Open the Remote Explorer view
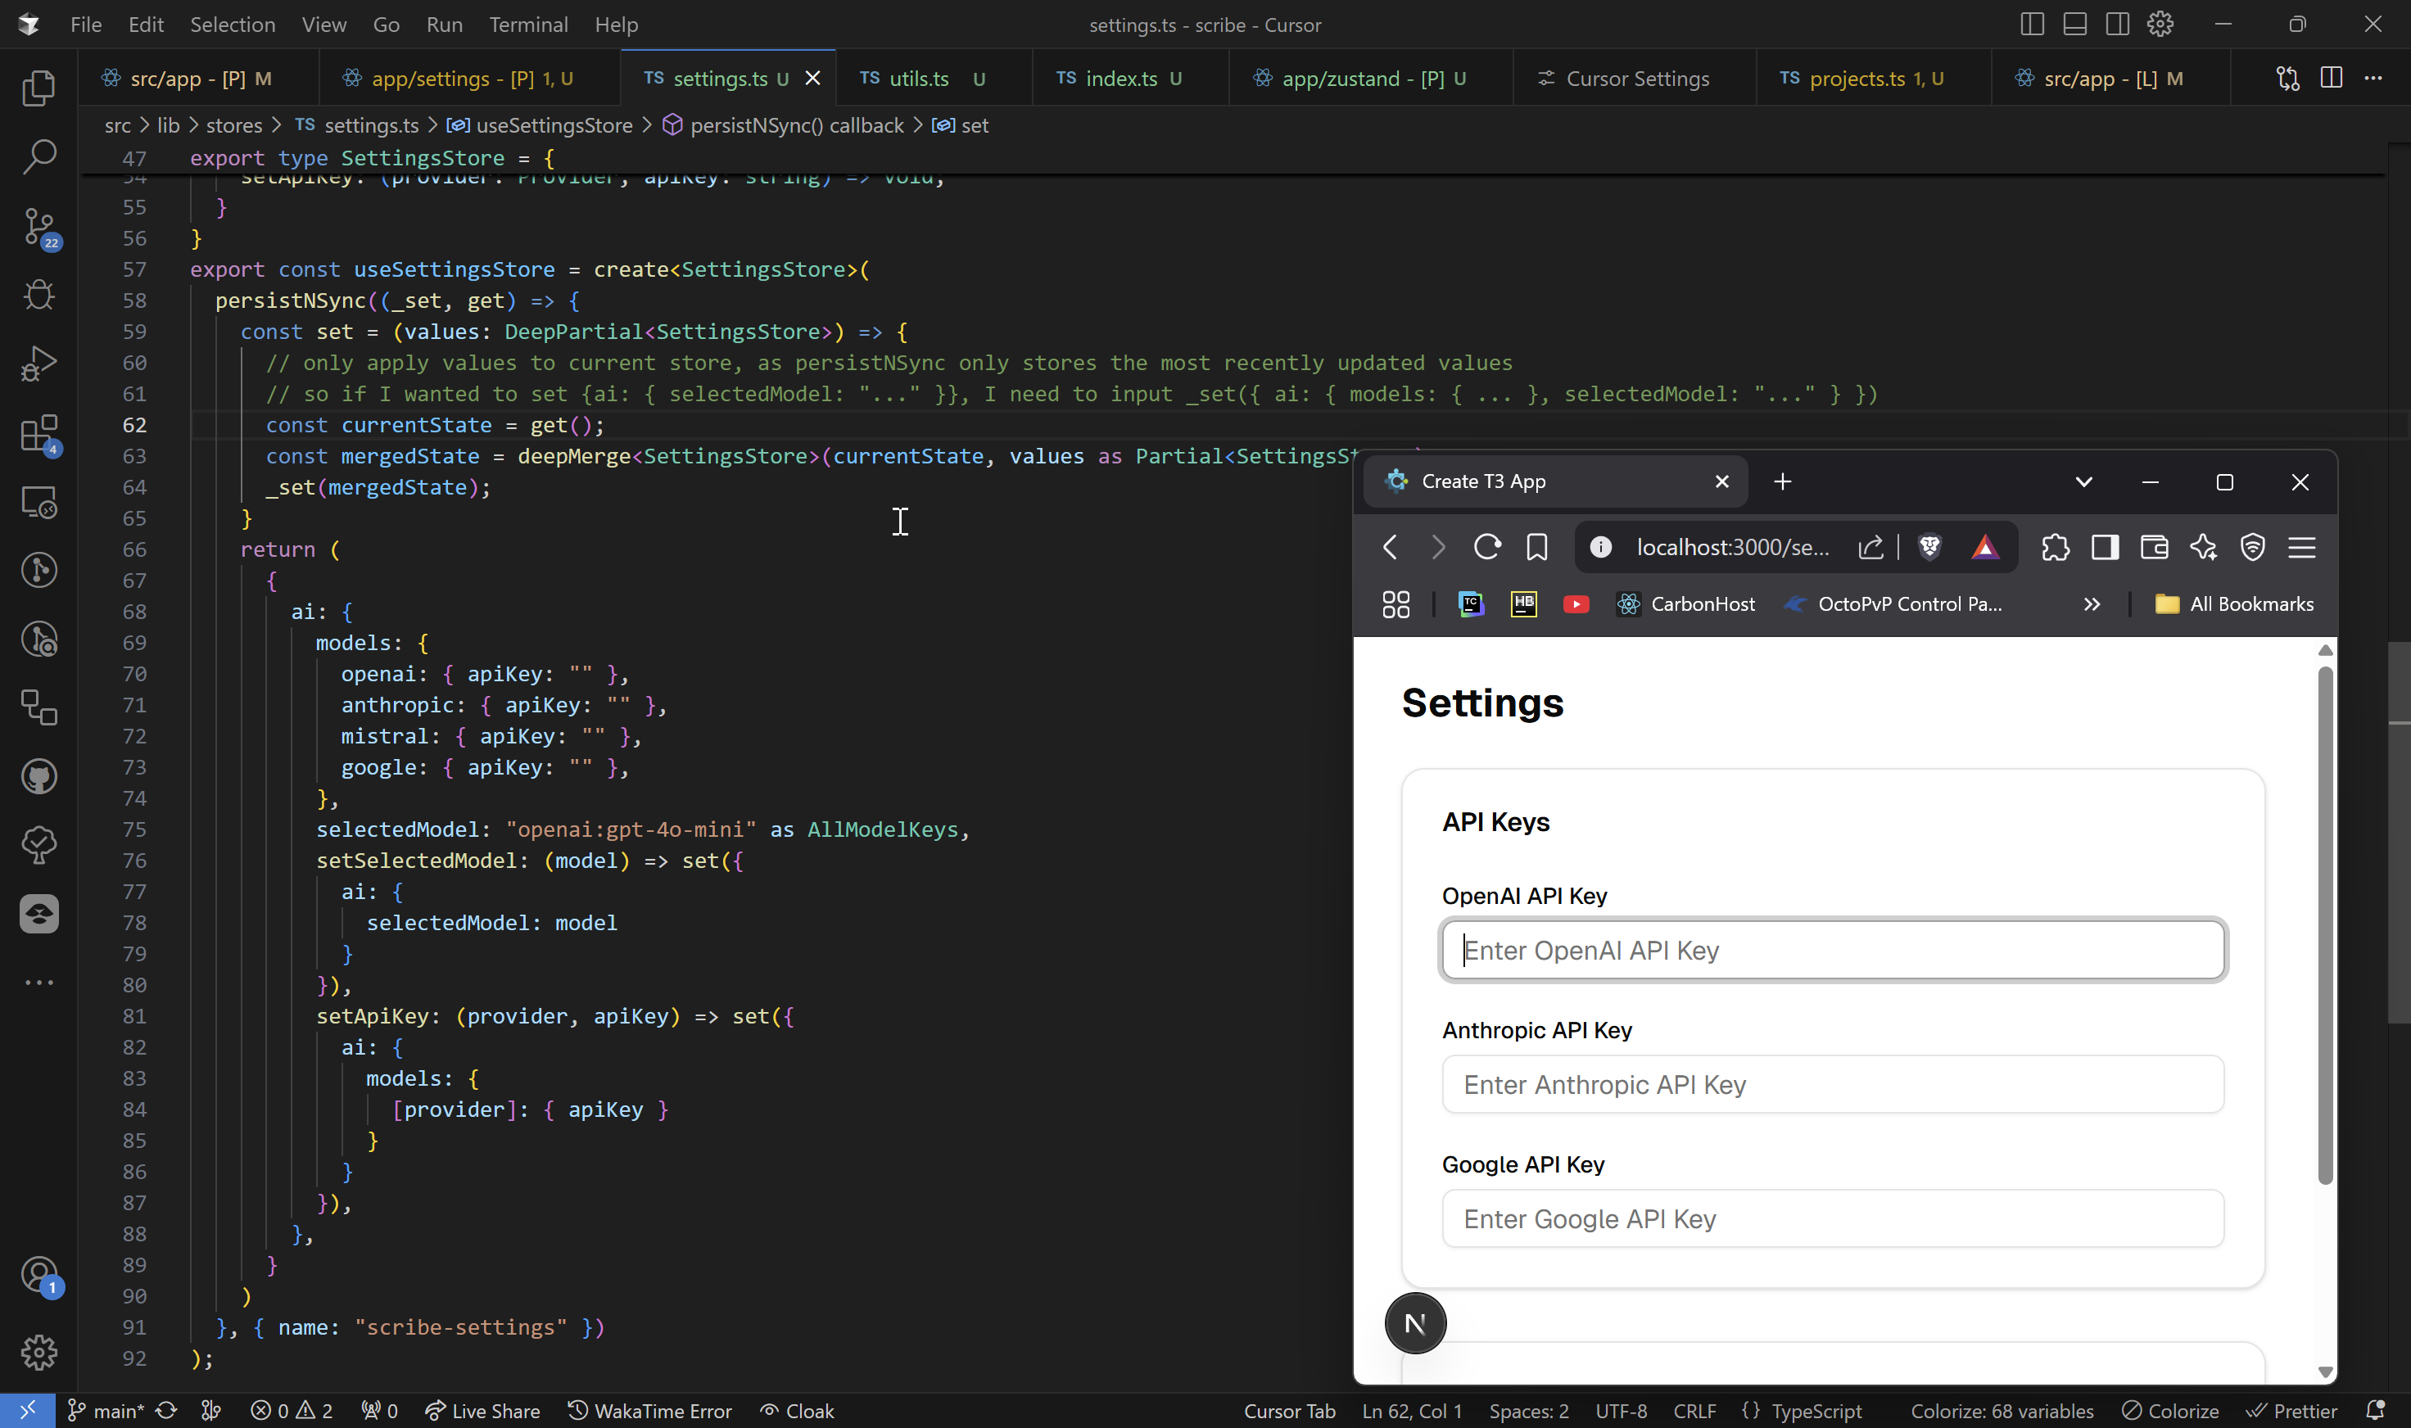 coord(38,501)
